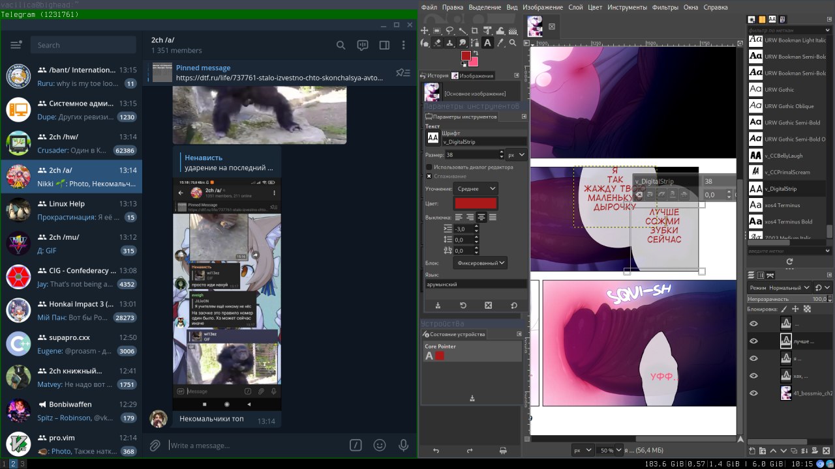Select the Paths tool
The height and width of the screenshot is (469, 835).
(x=474, y=43)
